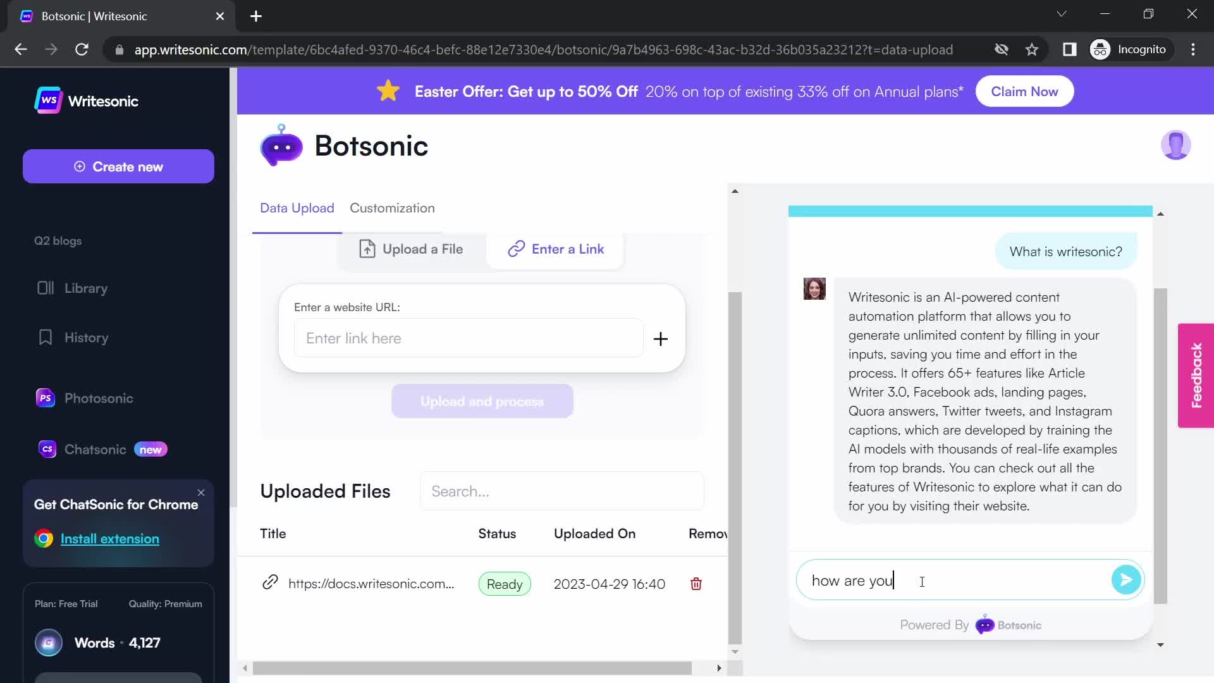Click the chatbot avatar photo
The height and width of the screenshot is (683, 1214).
(x=814, y=288)
